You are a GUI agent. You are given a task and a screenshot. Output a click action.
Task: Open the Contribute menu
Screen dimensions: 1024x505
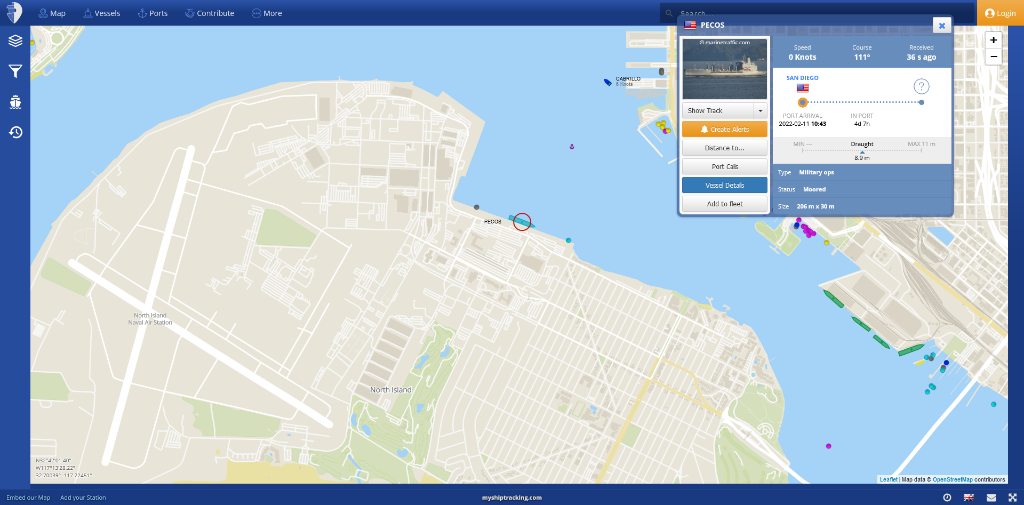[x=210, y=13]
